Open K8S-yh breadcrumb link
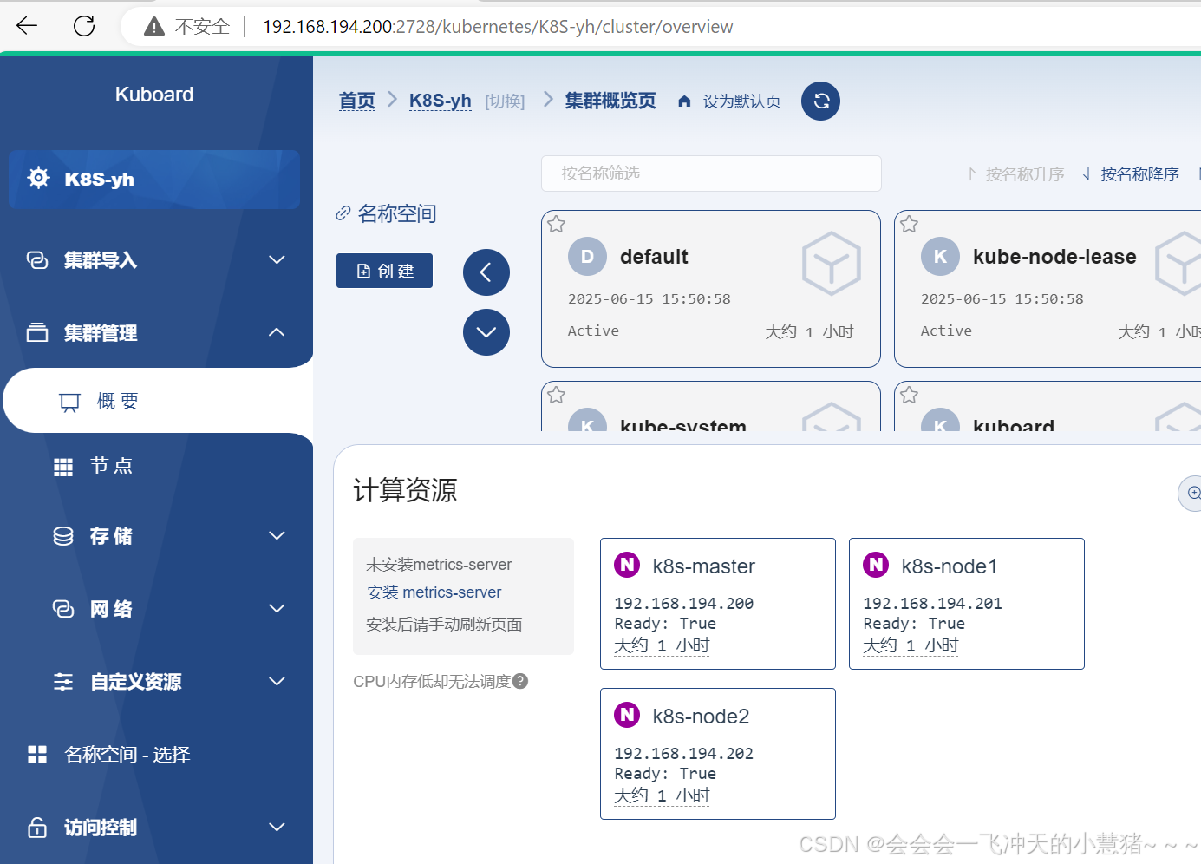 [441, 101]
